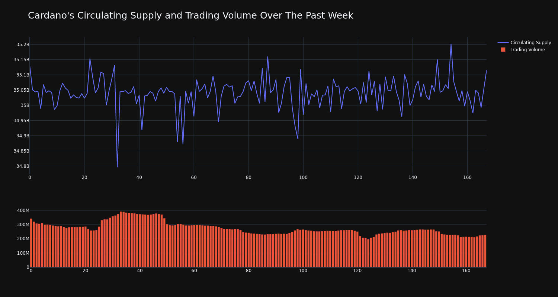Click the supply chart x-axis label 140
Screen dimensions: 558x297
click(413, 177)
